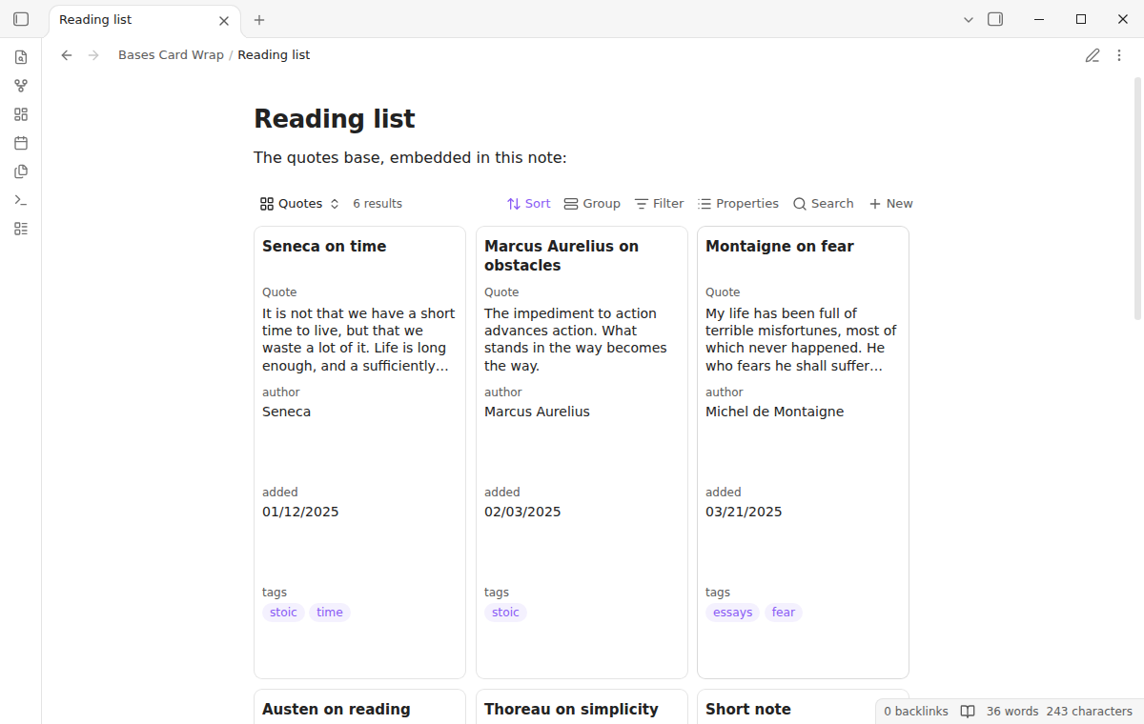Click author value Michel de Montaigne
Image resolution: width=1144 pixels, height=724 pixels.
pos(774,412)
